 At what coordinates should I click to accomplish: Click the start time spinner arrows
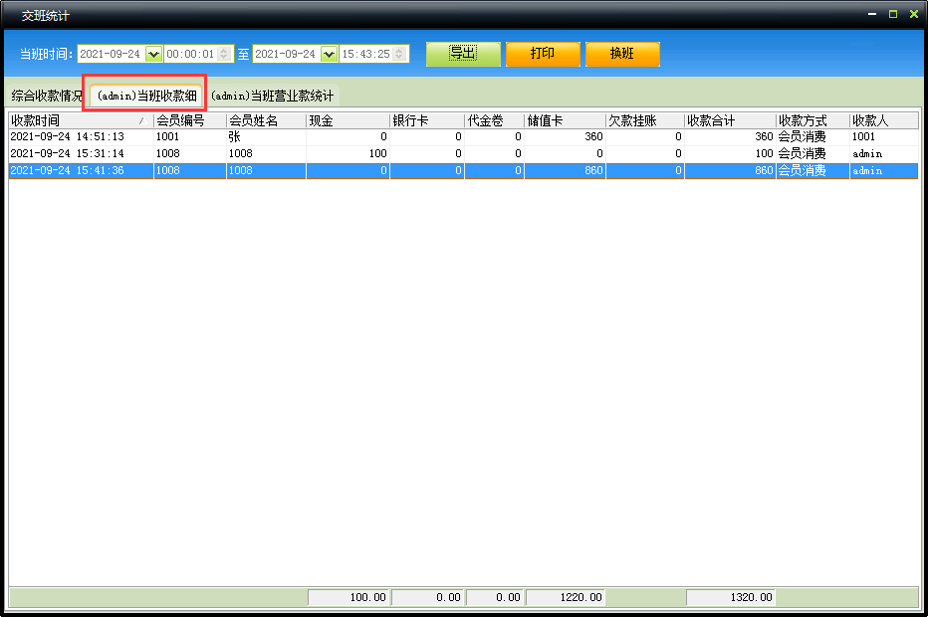(x=224, y=55)
